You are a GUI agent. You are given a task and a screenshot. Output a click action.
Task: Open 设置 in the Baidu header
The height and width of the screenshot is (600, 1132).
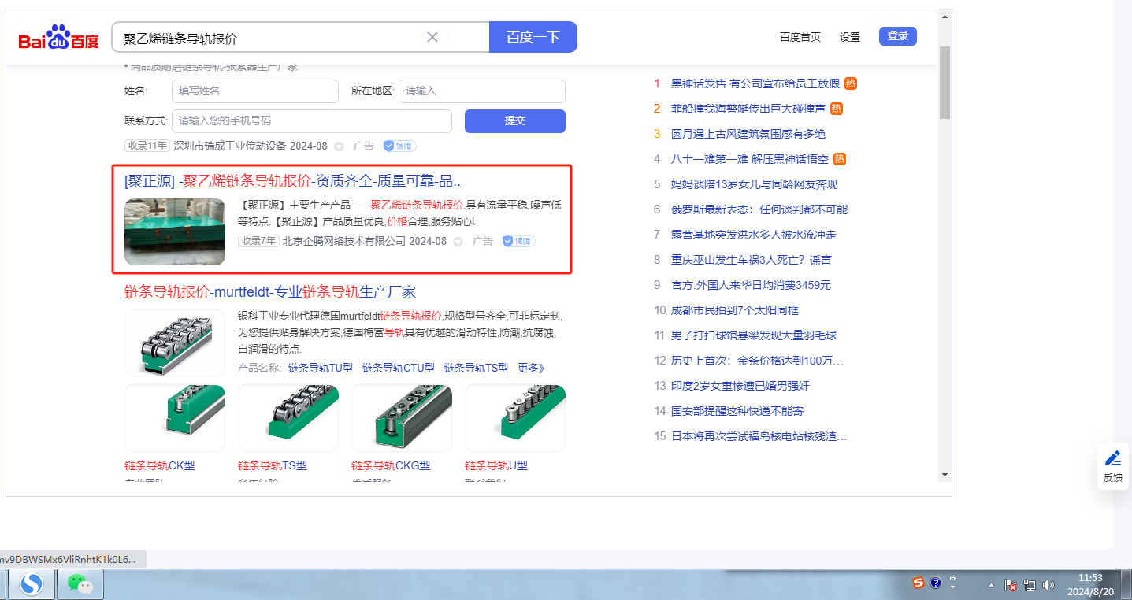pyautogui.click(x=850, y=37)
